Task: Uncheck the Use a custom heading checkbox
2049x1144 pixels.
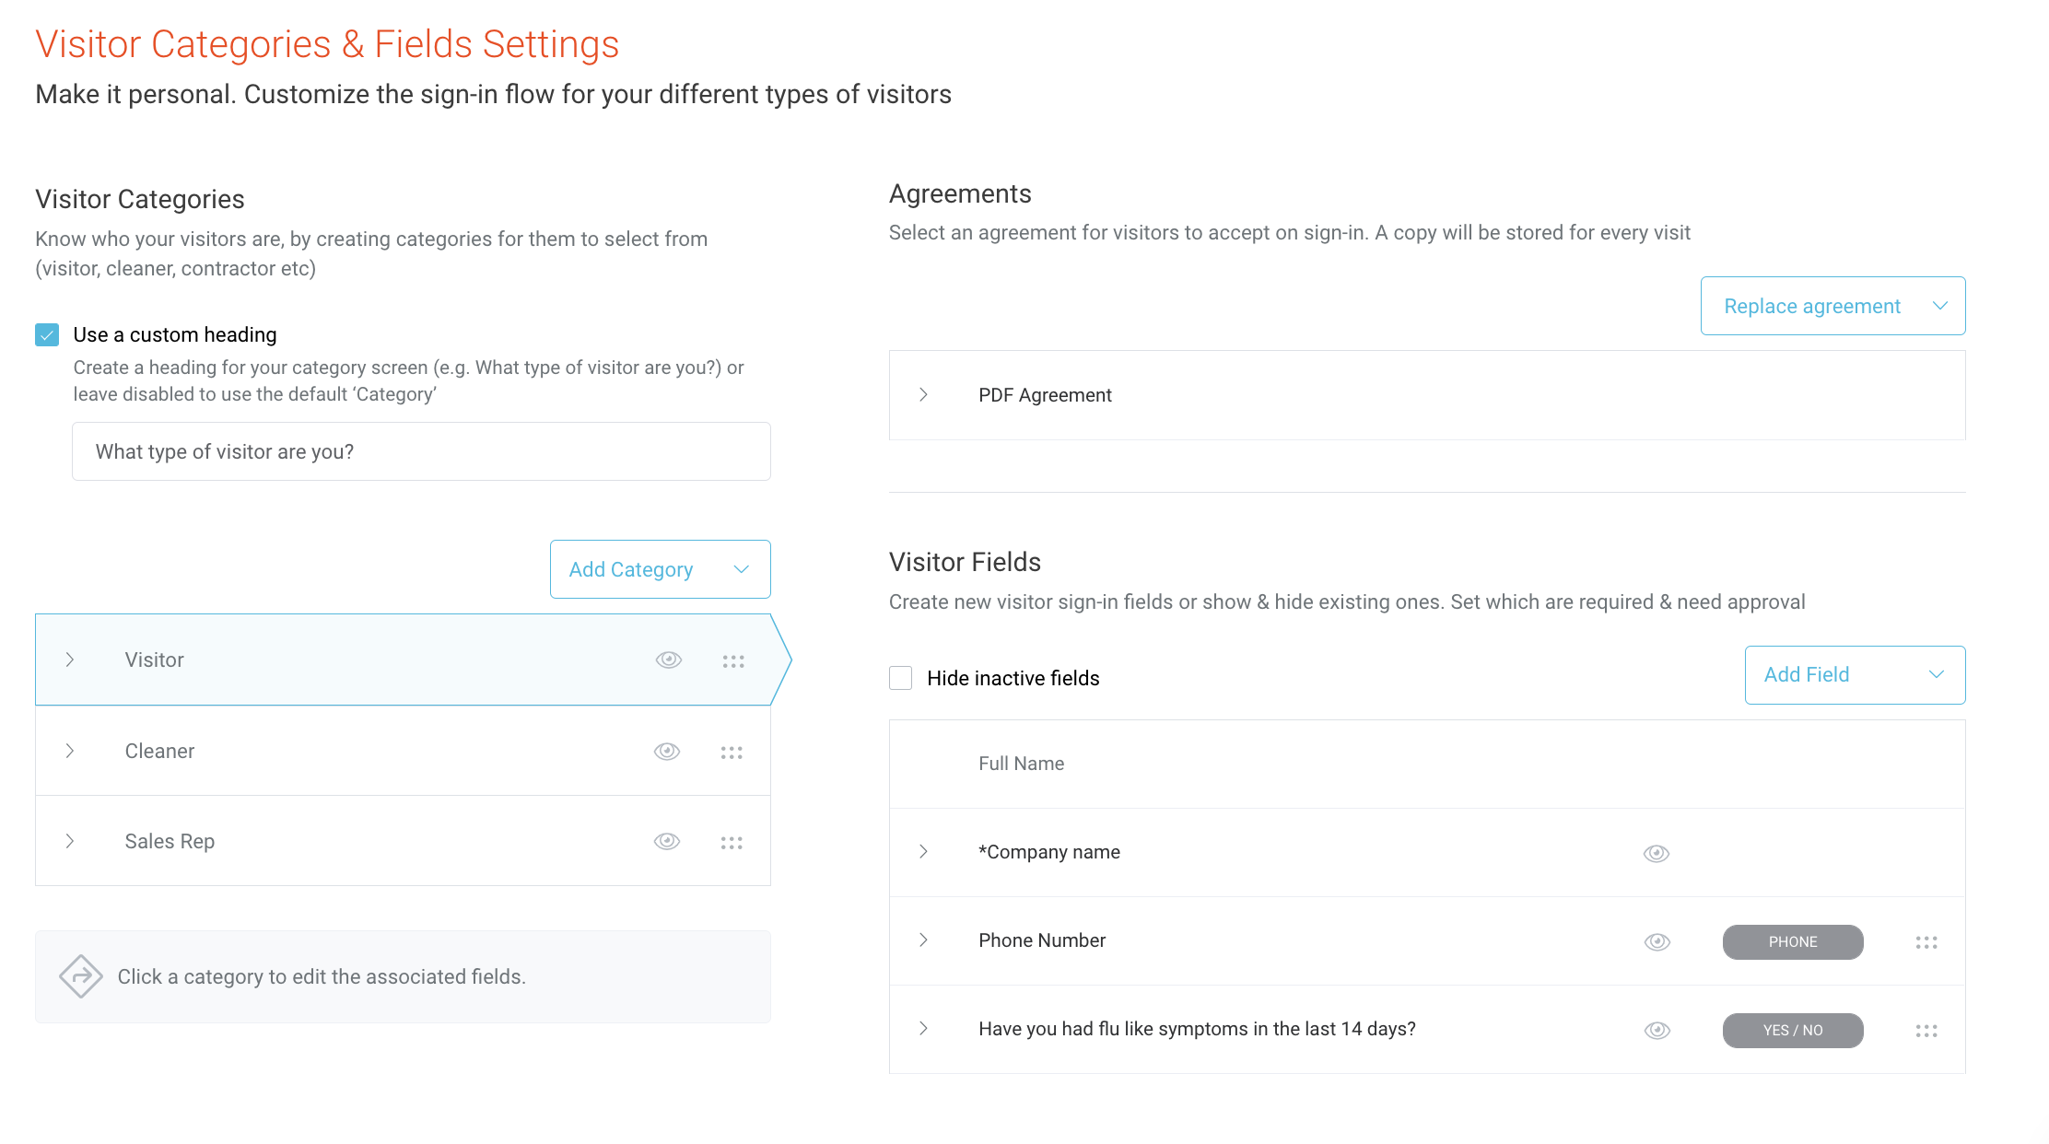Action: point(47,334)
